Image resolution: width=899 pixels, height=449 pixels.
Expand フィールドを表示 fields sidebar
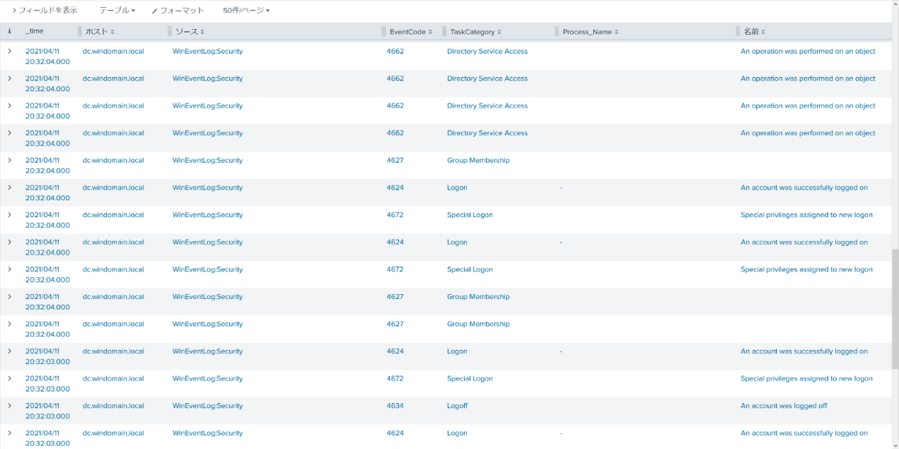click(x=45, y=11)
